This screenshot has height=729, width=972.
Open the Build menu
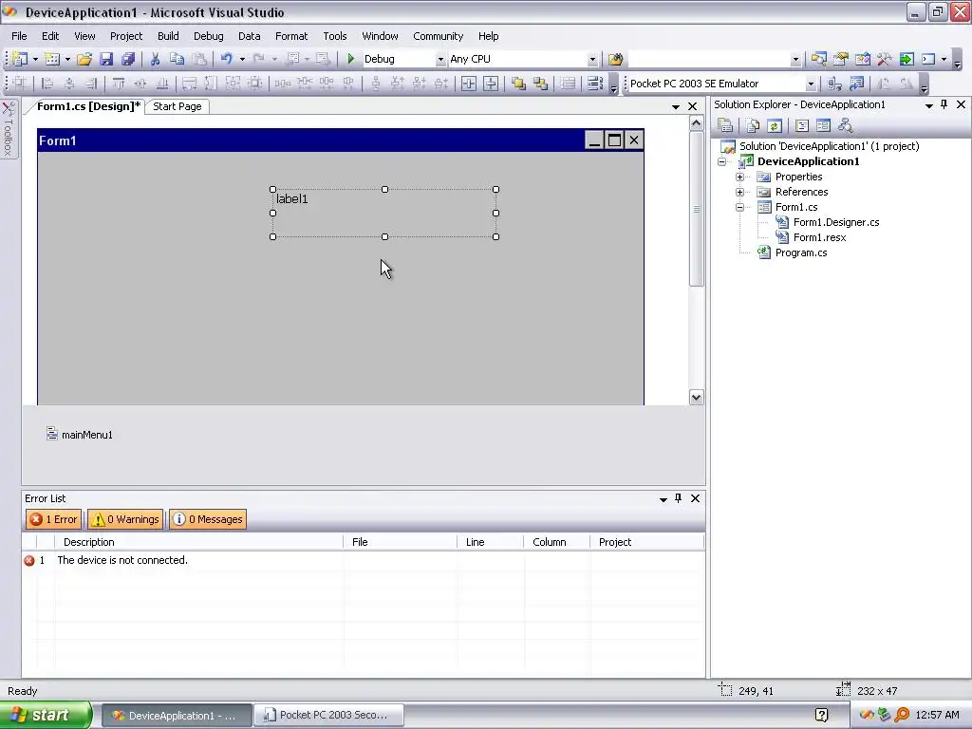pyautogui.click(x=168, y=36)
